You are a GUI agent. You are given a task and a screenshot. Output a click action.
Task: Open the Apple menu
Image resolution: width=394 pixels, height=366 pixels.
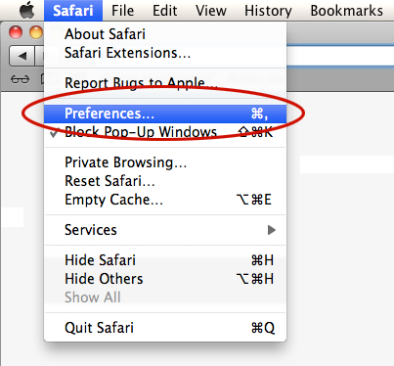(27, 11)
